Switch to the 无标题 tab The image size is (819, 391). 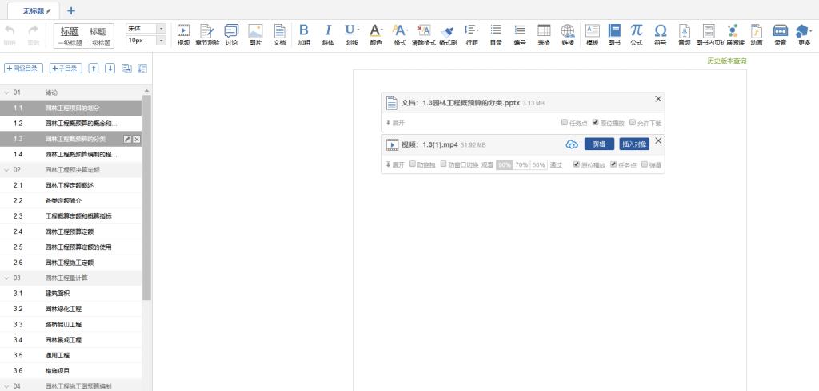[33, 10]
